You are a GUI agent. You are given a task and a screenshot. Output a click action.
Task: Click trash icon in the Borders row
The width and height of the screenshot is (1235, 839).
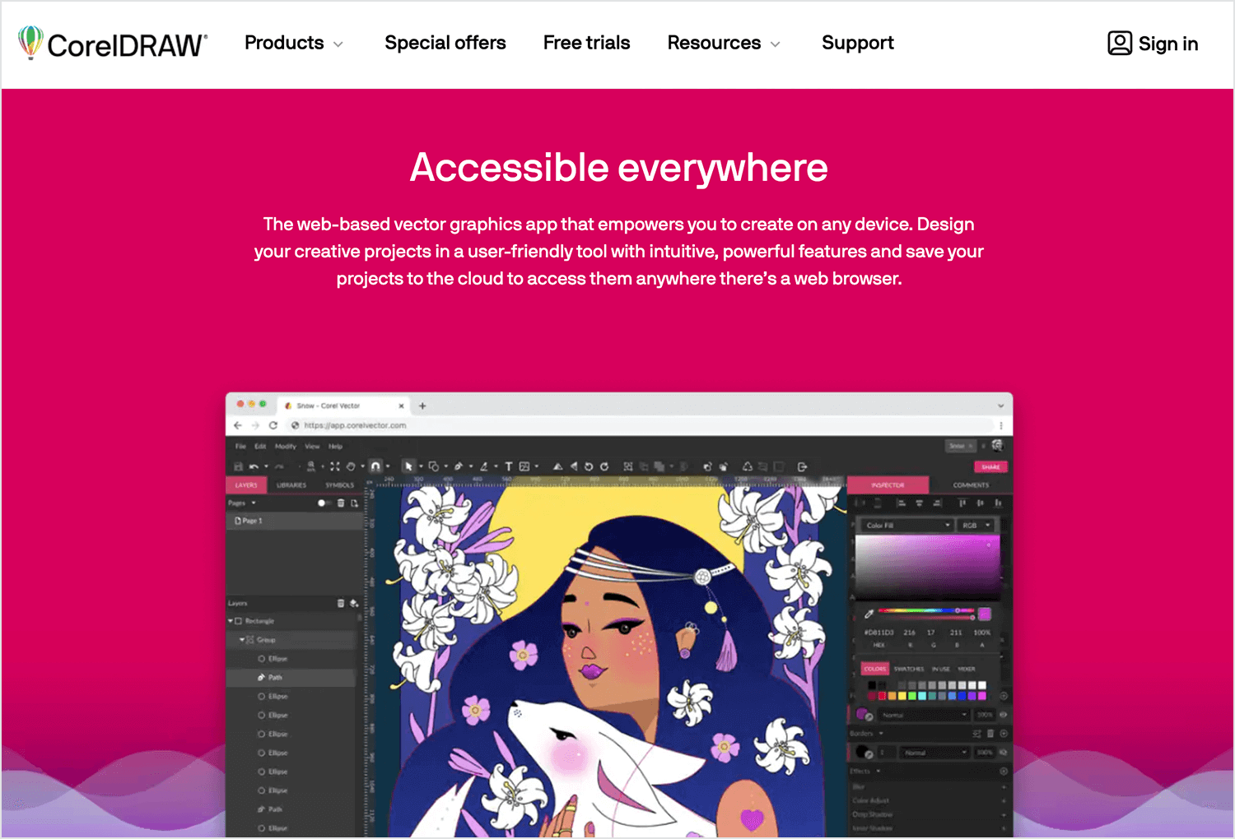[990, 733]
